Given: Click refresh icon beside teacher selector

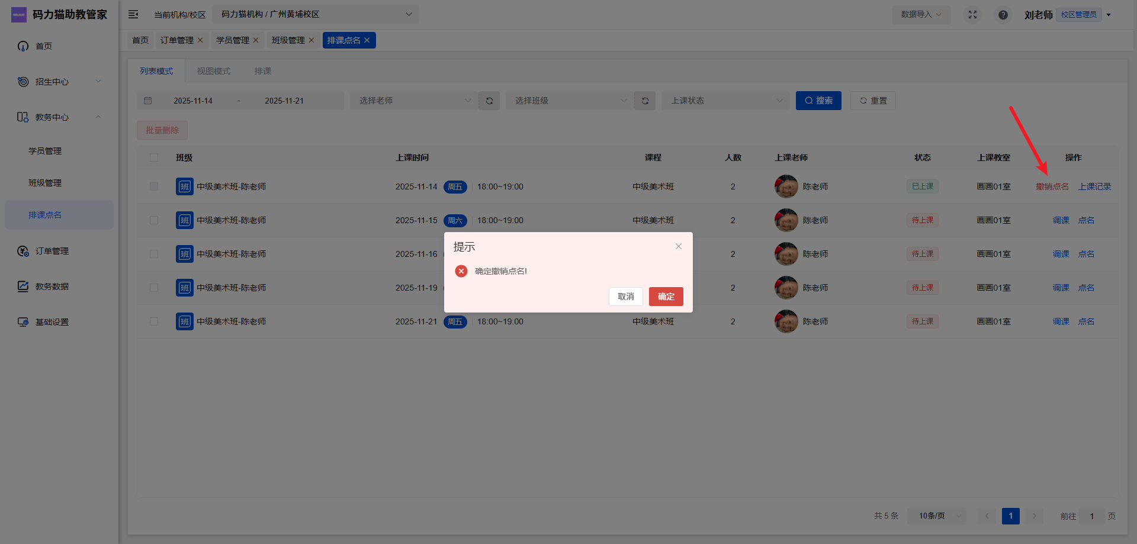Looking at the screenshot, I should (x=489, y=101).
